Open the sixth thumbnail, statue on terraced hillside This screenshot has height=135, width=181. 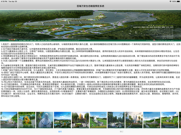[x=98, y=120]
